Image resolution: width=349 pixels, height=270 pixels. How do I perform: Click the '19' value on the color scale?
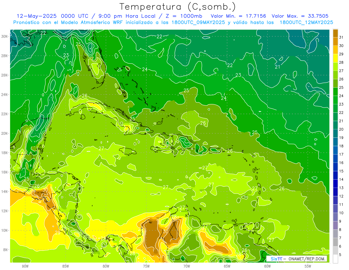(x=341, y=137)
